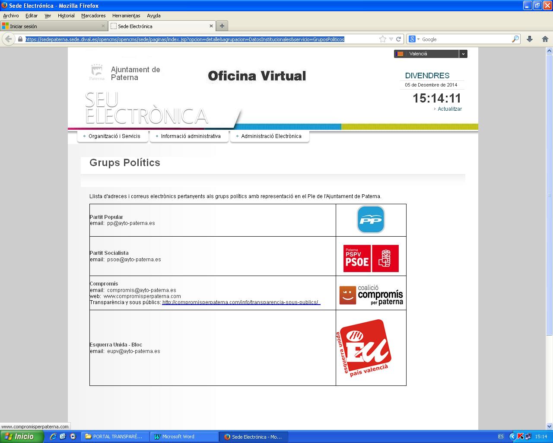Open the Marcadores menu

tap(93, 16)
